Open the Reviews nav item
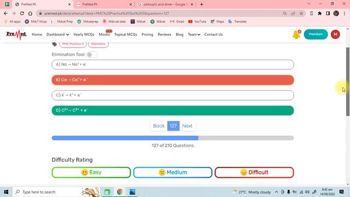This screenshot has height=197, width=350. click(164, 34)
